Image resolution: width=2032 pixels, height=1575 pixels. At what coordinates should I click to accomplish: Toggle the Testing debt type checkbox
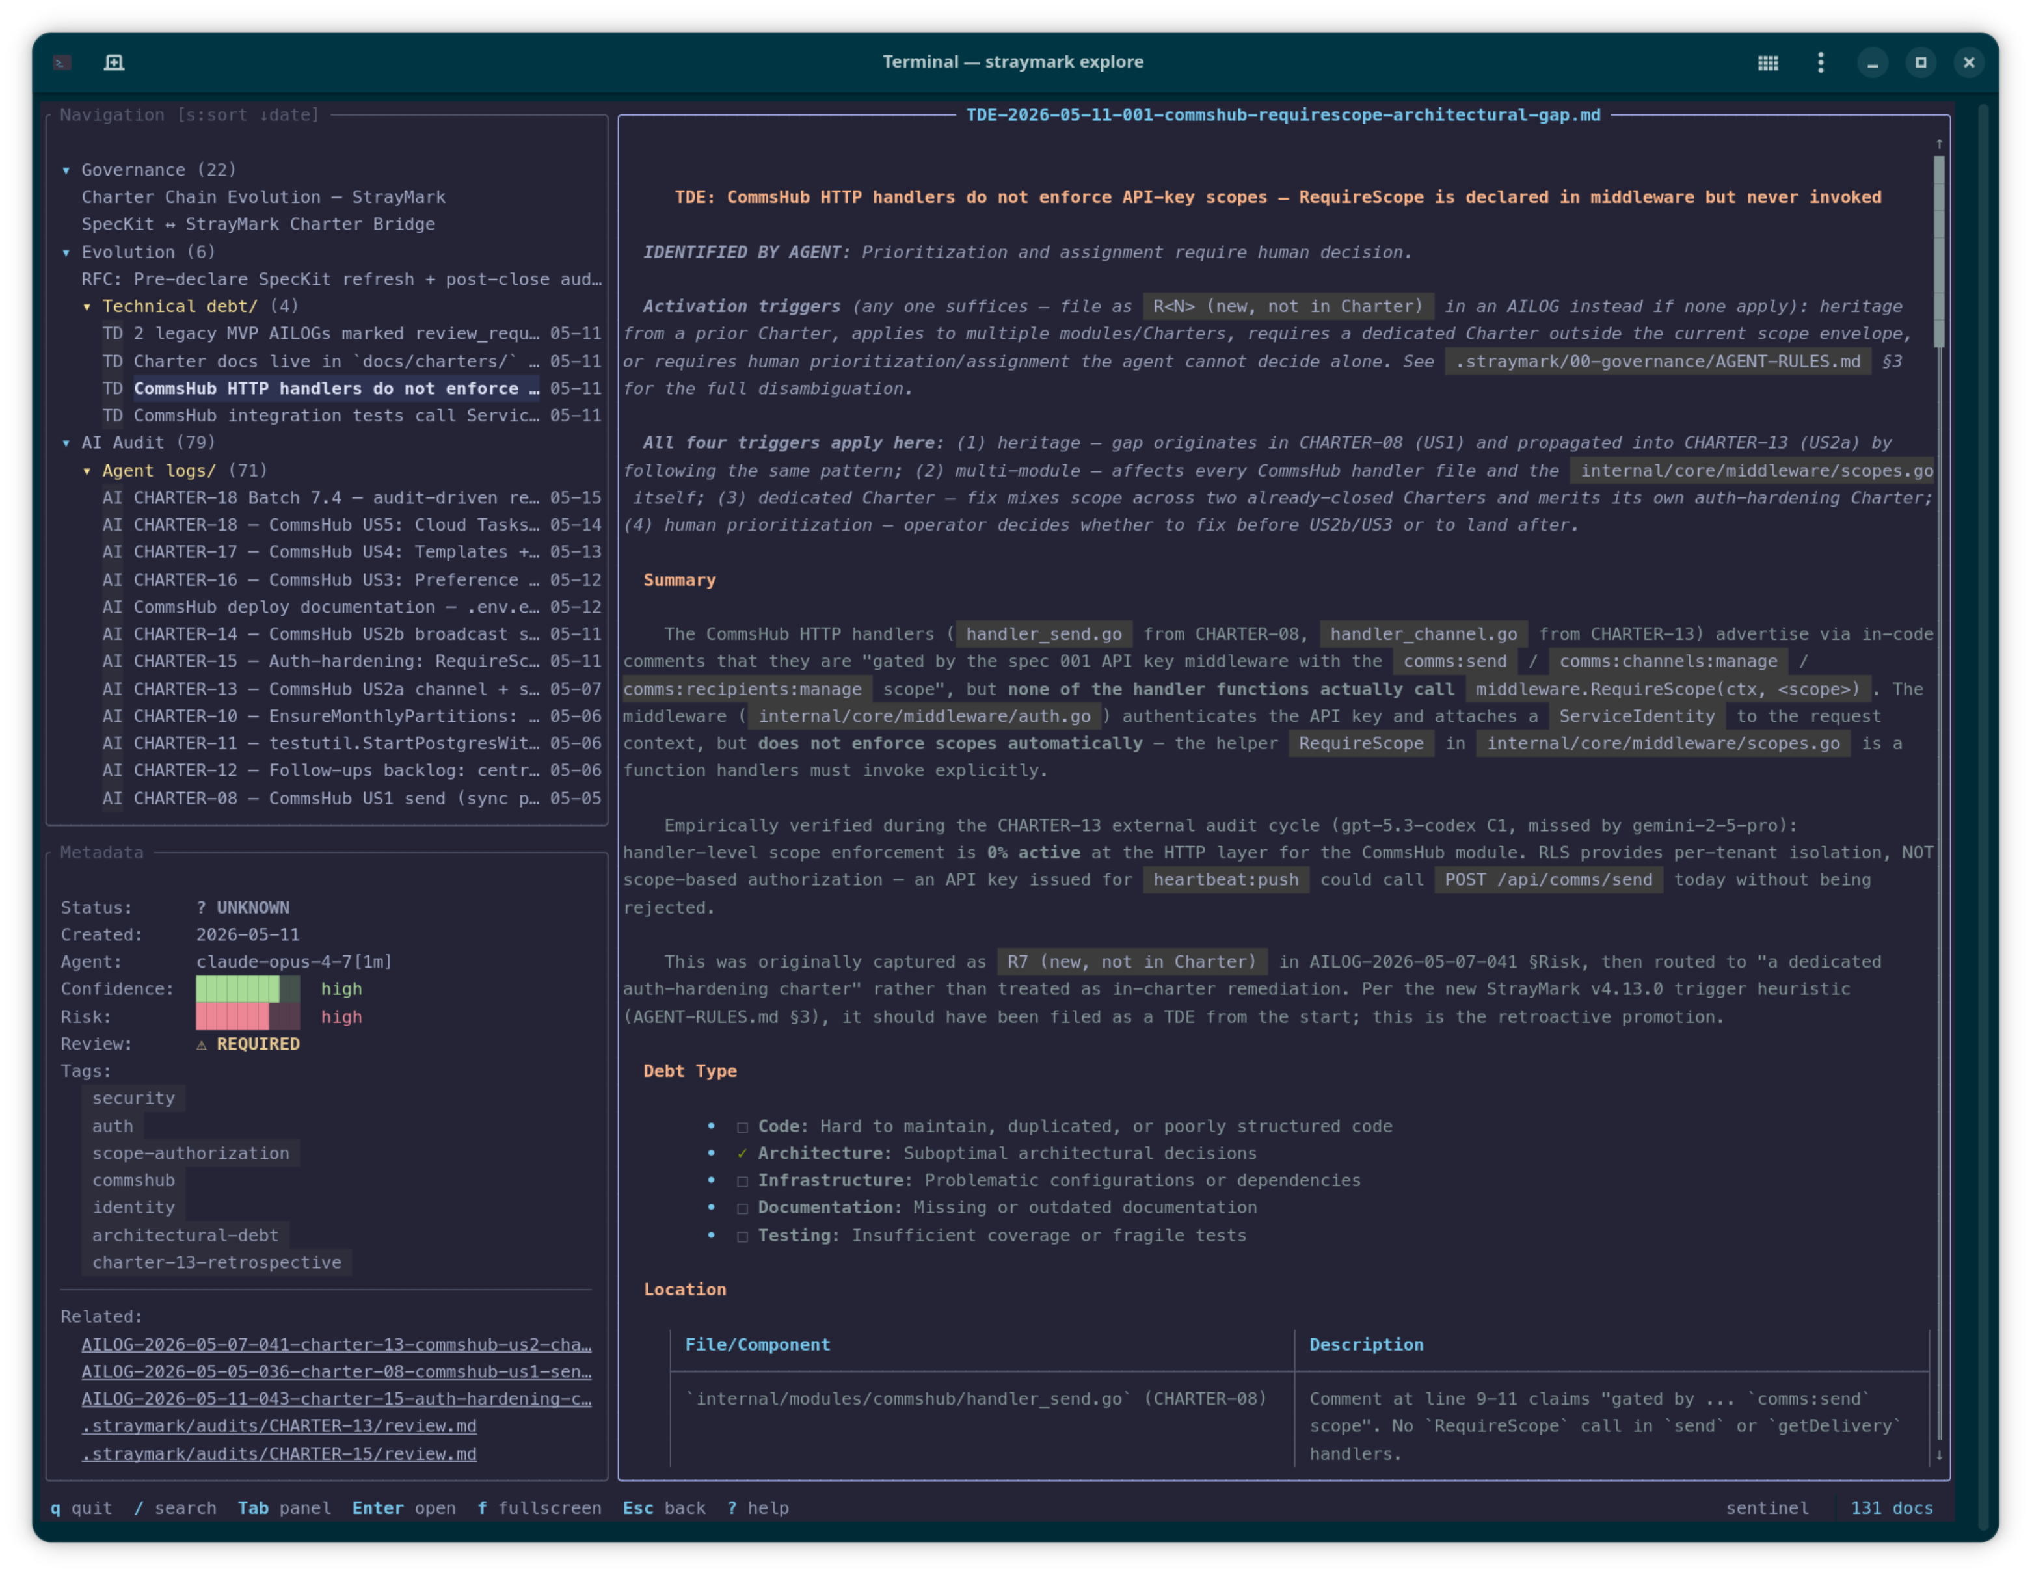742,1236
